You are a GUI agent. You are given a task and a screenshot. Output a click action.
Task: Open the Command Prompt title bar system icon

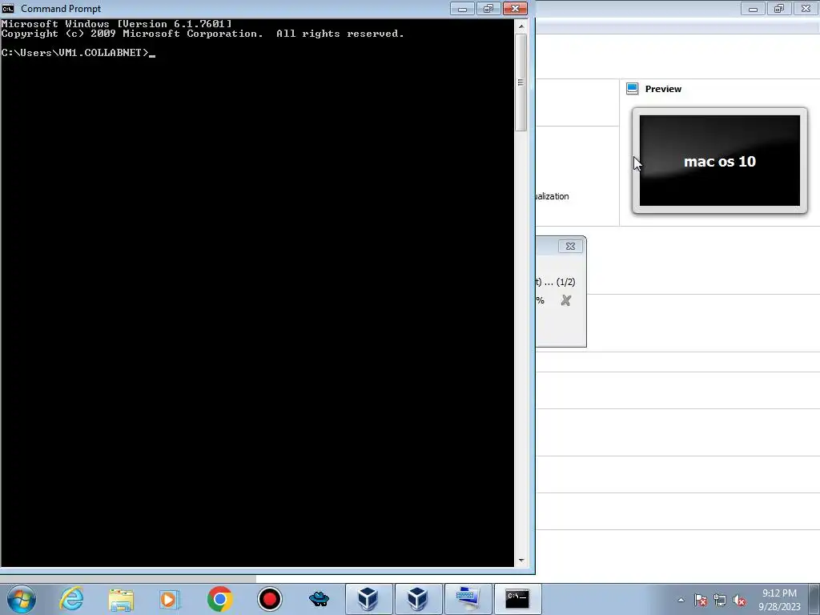click(8, 8)
